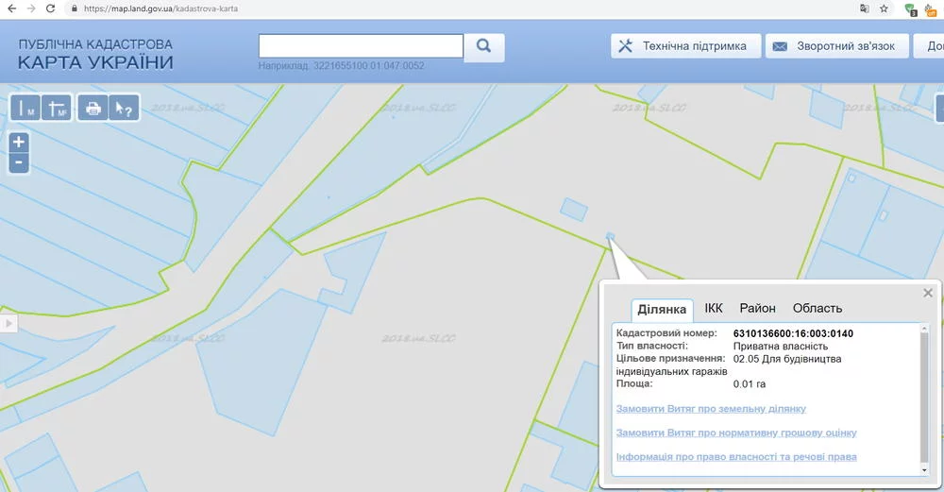Reload the browser page
Screen dimensions: 944x492
[51, 8]
